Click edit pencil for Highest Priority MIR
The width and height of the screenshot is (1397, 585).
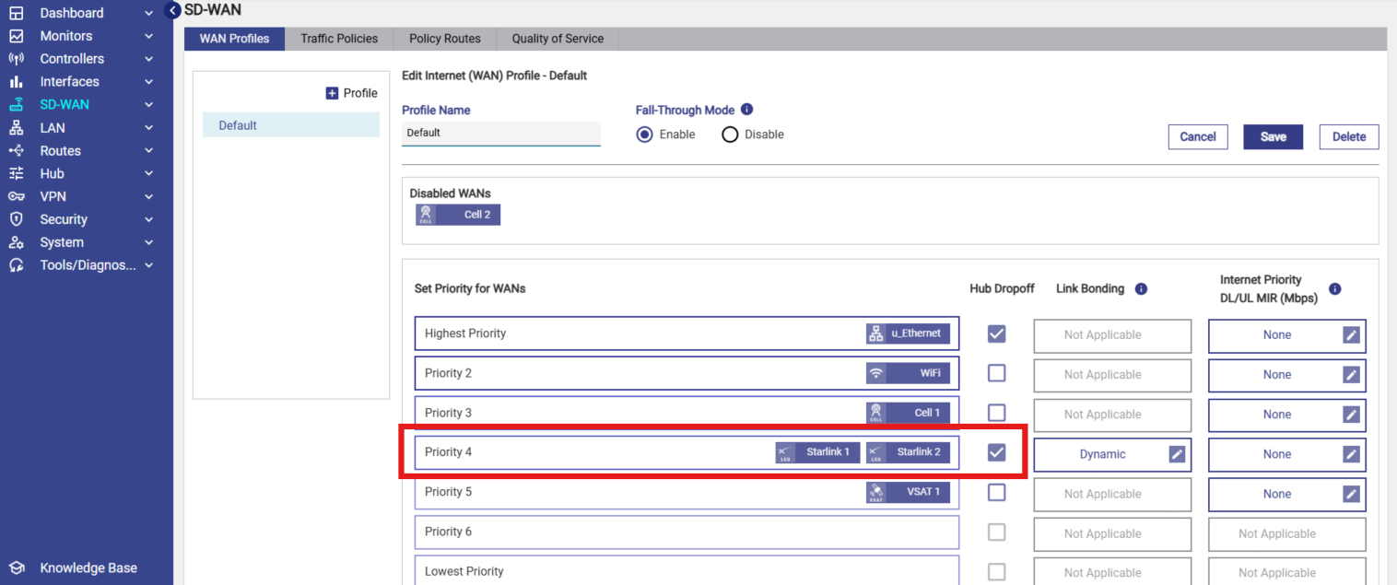pos(1351,335)
